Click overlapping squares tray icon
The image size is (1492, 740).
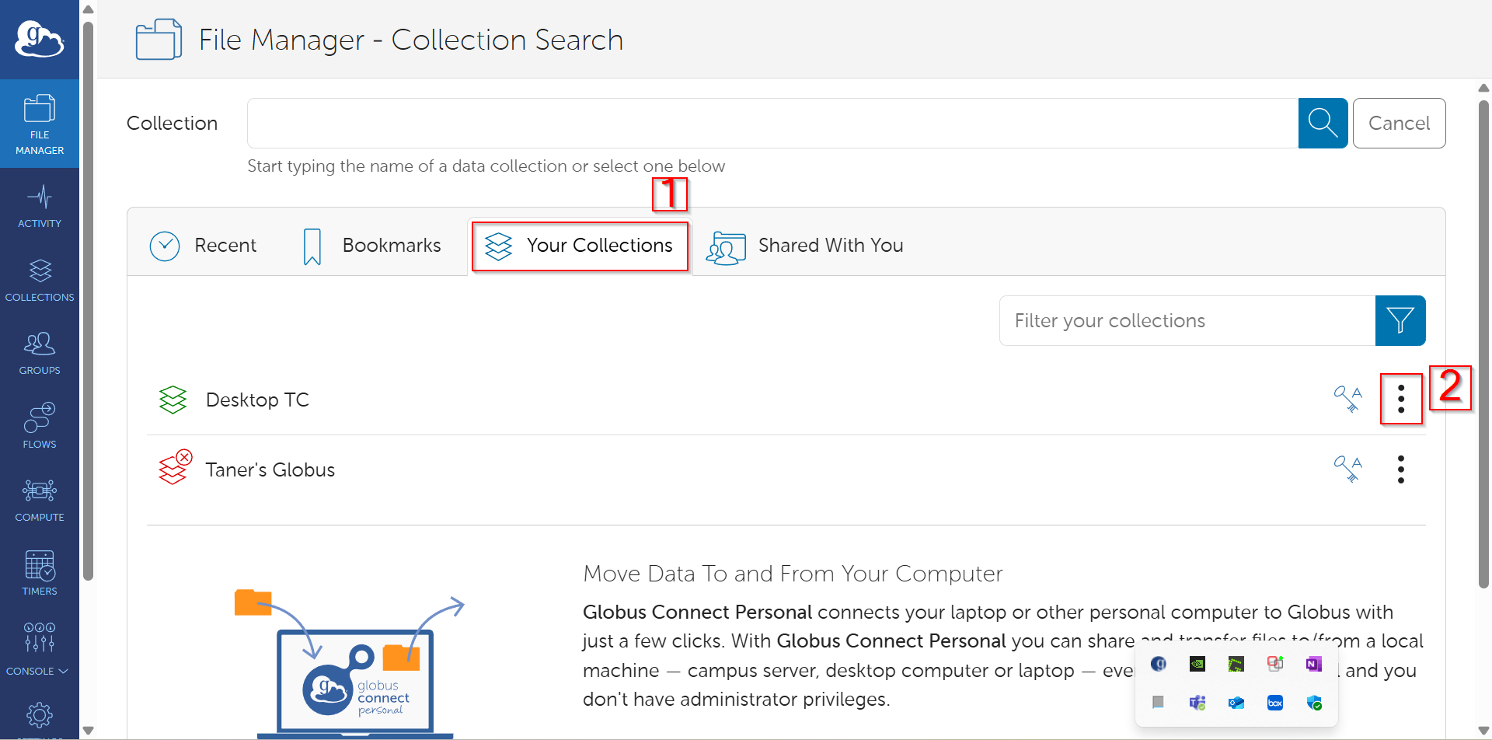click(1275, 663)
